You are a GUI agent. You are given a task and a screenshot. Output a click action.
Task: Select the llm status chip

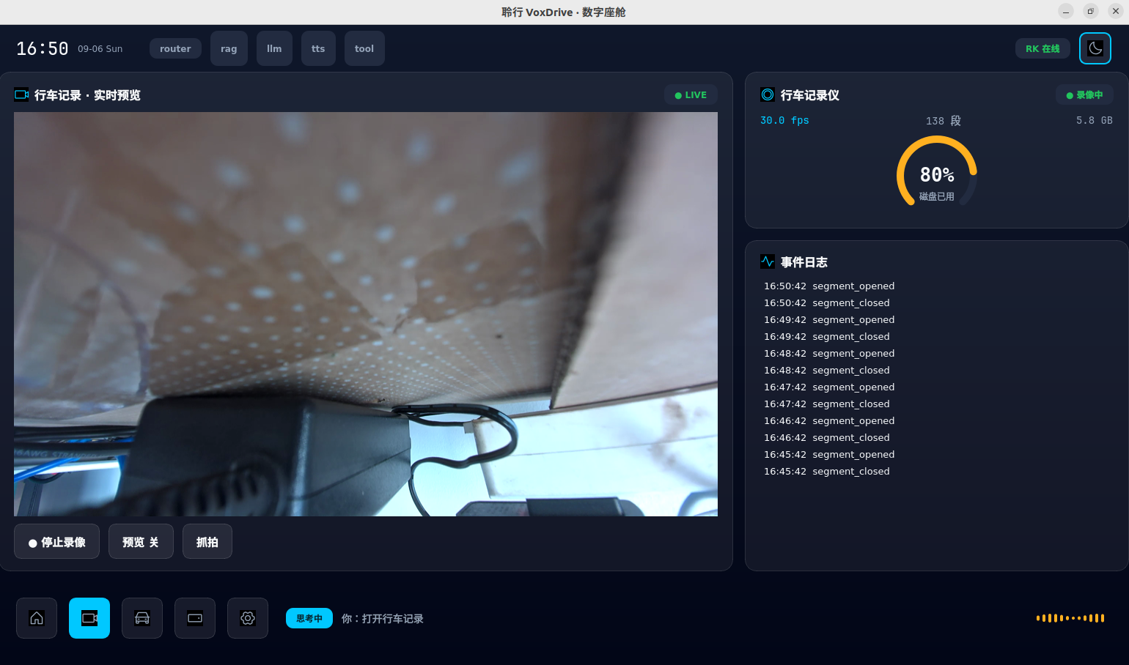[x=274, y=48]
